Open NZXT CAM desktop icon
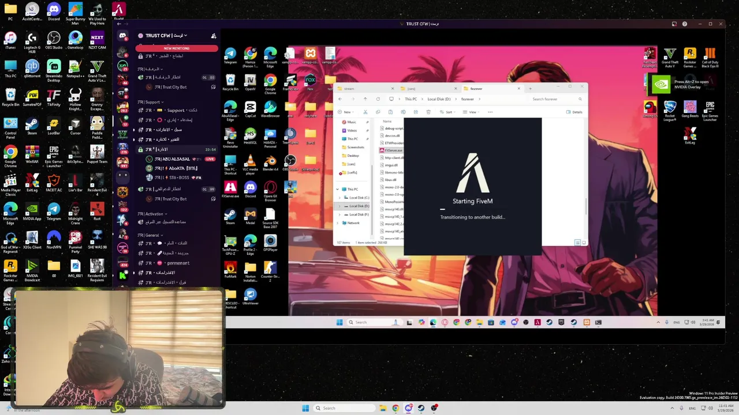This screenshot has width=739, height=415. 97,40
